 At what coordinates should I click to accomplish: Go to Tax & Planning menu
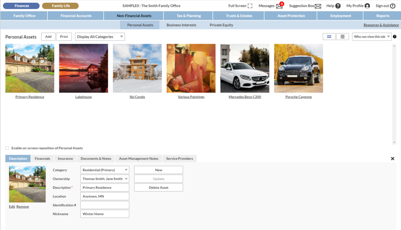click(188, 16)
